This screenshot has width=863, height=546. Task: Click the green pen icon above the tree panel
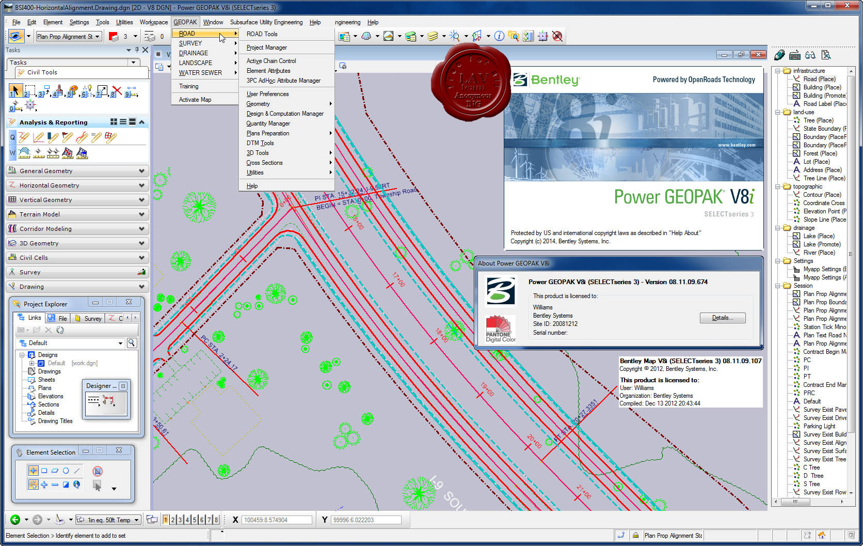click(779, 55)
